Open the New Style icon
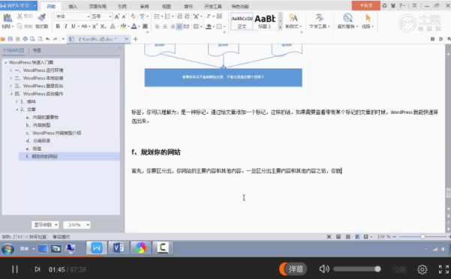 pyautogui.click(x=293, y=19)
